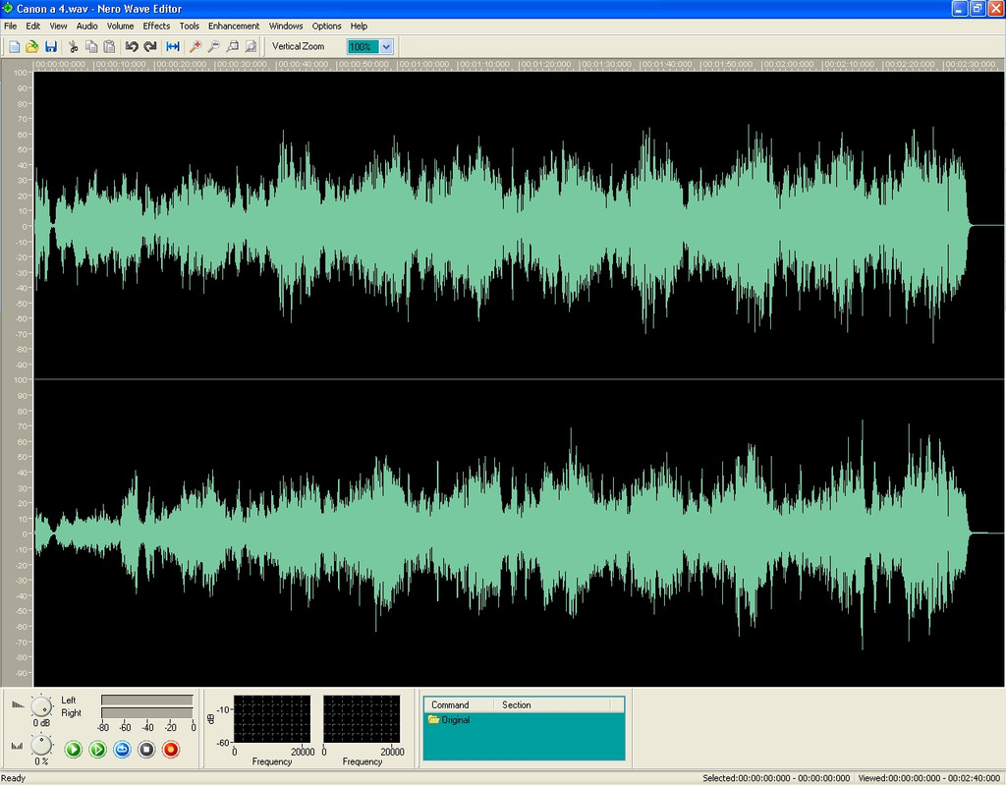Open the Effects menu
The image size is (1006, 786).
pyautogui.click(x=156, y=27)
